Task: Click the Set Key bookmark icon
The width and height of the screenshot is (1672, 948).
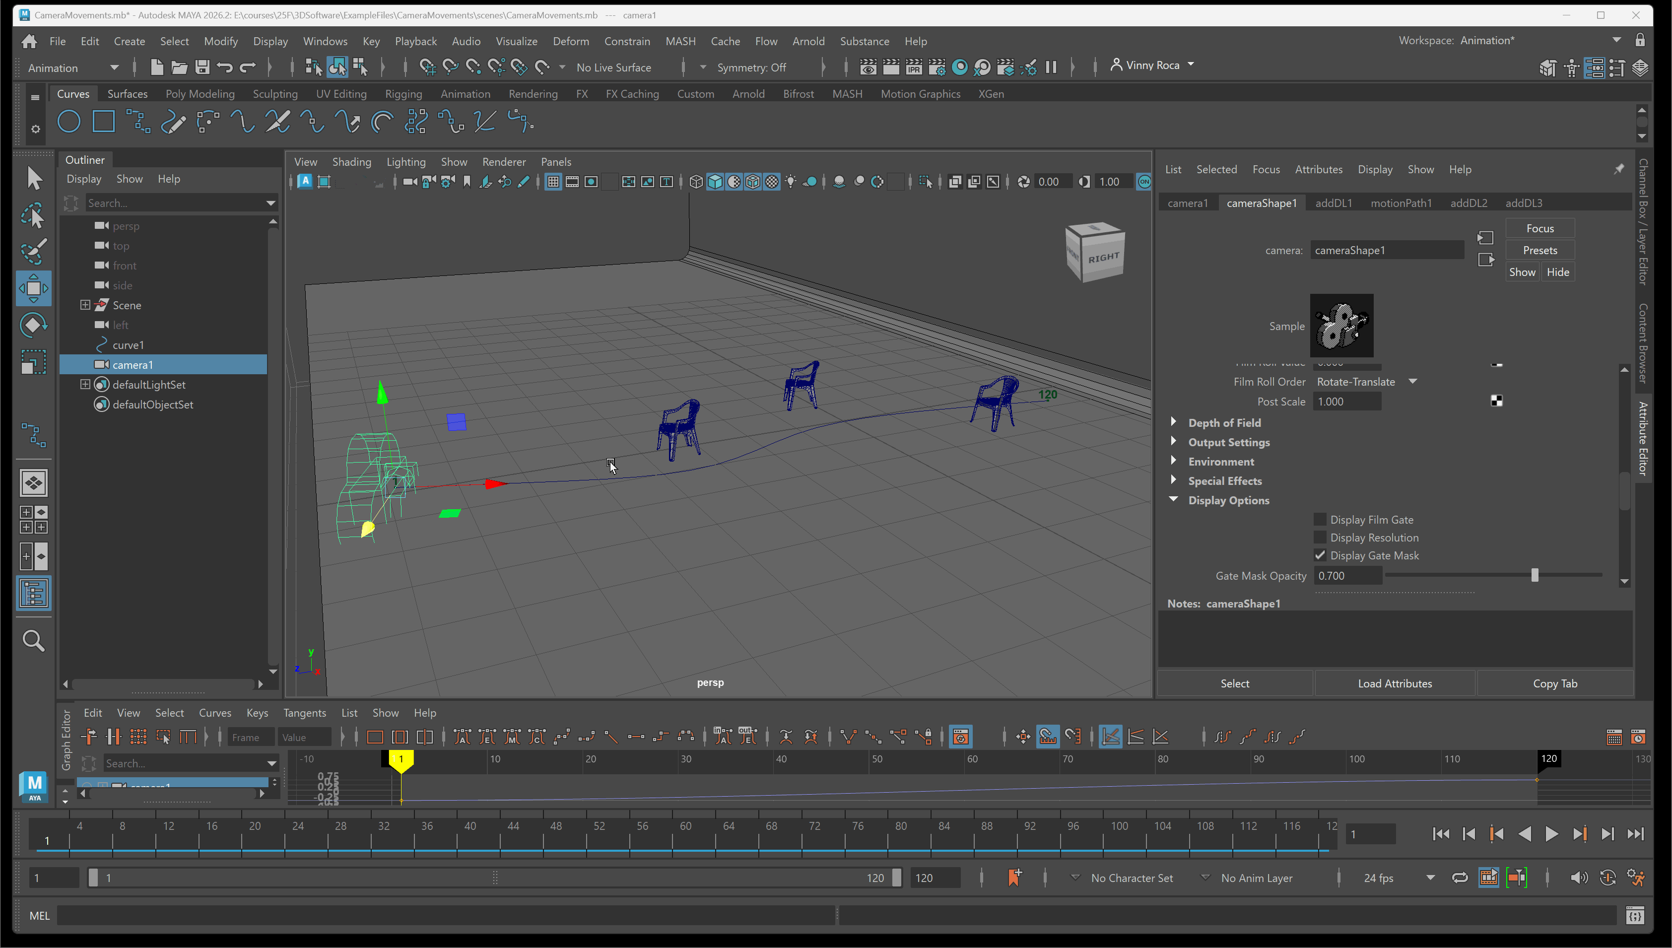Action: click(x=1014, y=877)
